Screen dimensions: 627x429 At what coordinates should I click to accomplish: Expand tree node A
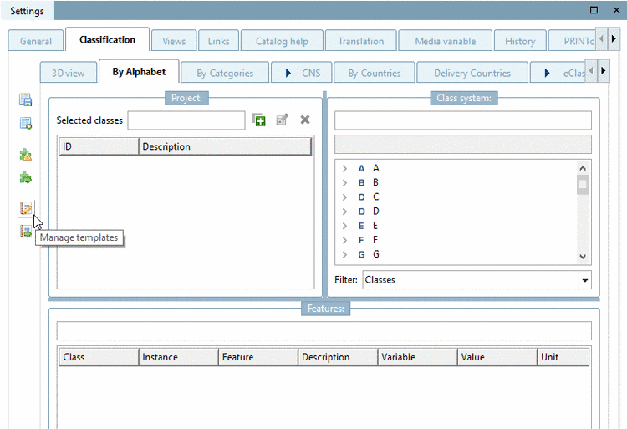(x=344, y=169)
